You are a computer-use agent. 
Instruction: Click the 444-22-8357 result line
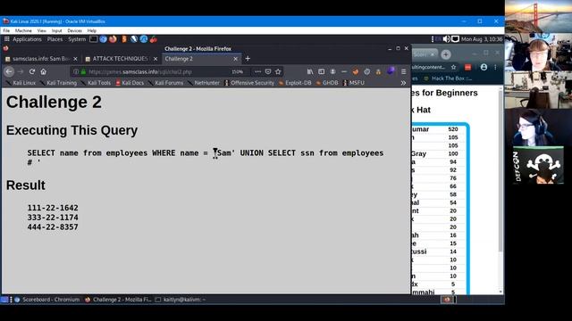53,227
